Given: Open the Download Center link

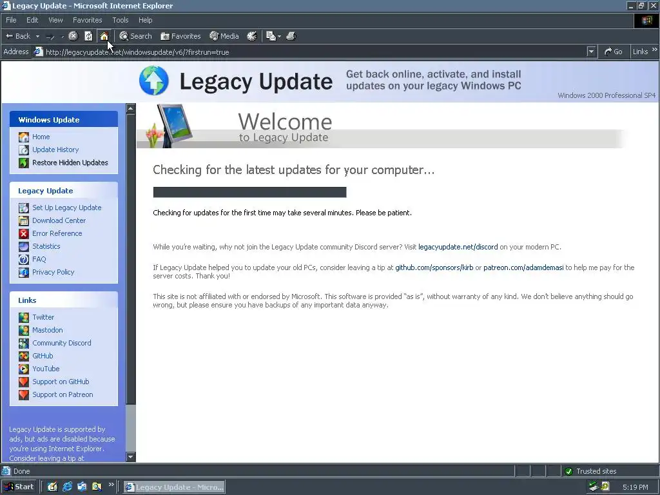Looking at the screenshot, I should (59, 220).
